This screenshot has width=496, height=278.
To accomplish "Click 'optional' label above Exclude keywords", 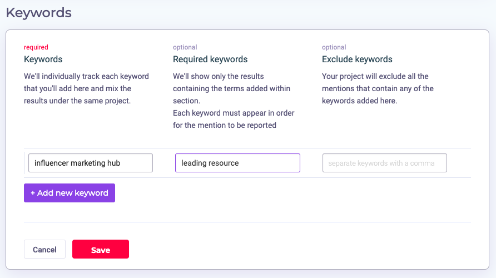I will tap(334, 47).
